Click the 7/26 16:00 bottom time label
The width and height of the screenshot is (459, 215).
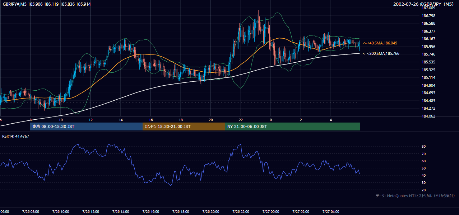[151, 212]
